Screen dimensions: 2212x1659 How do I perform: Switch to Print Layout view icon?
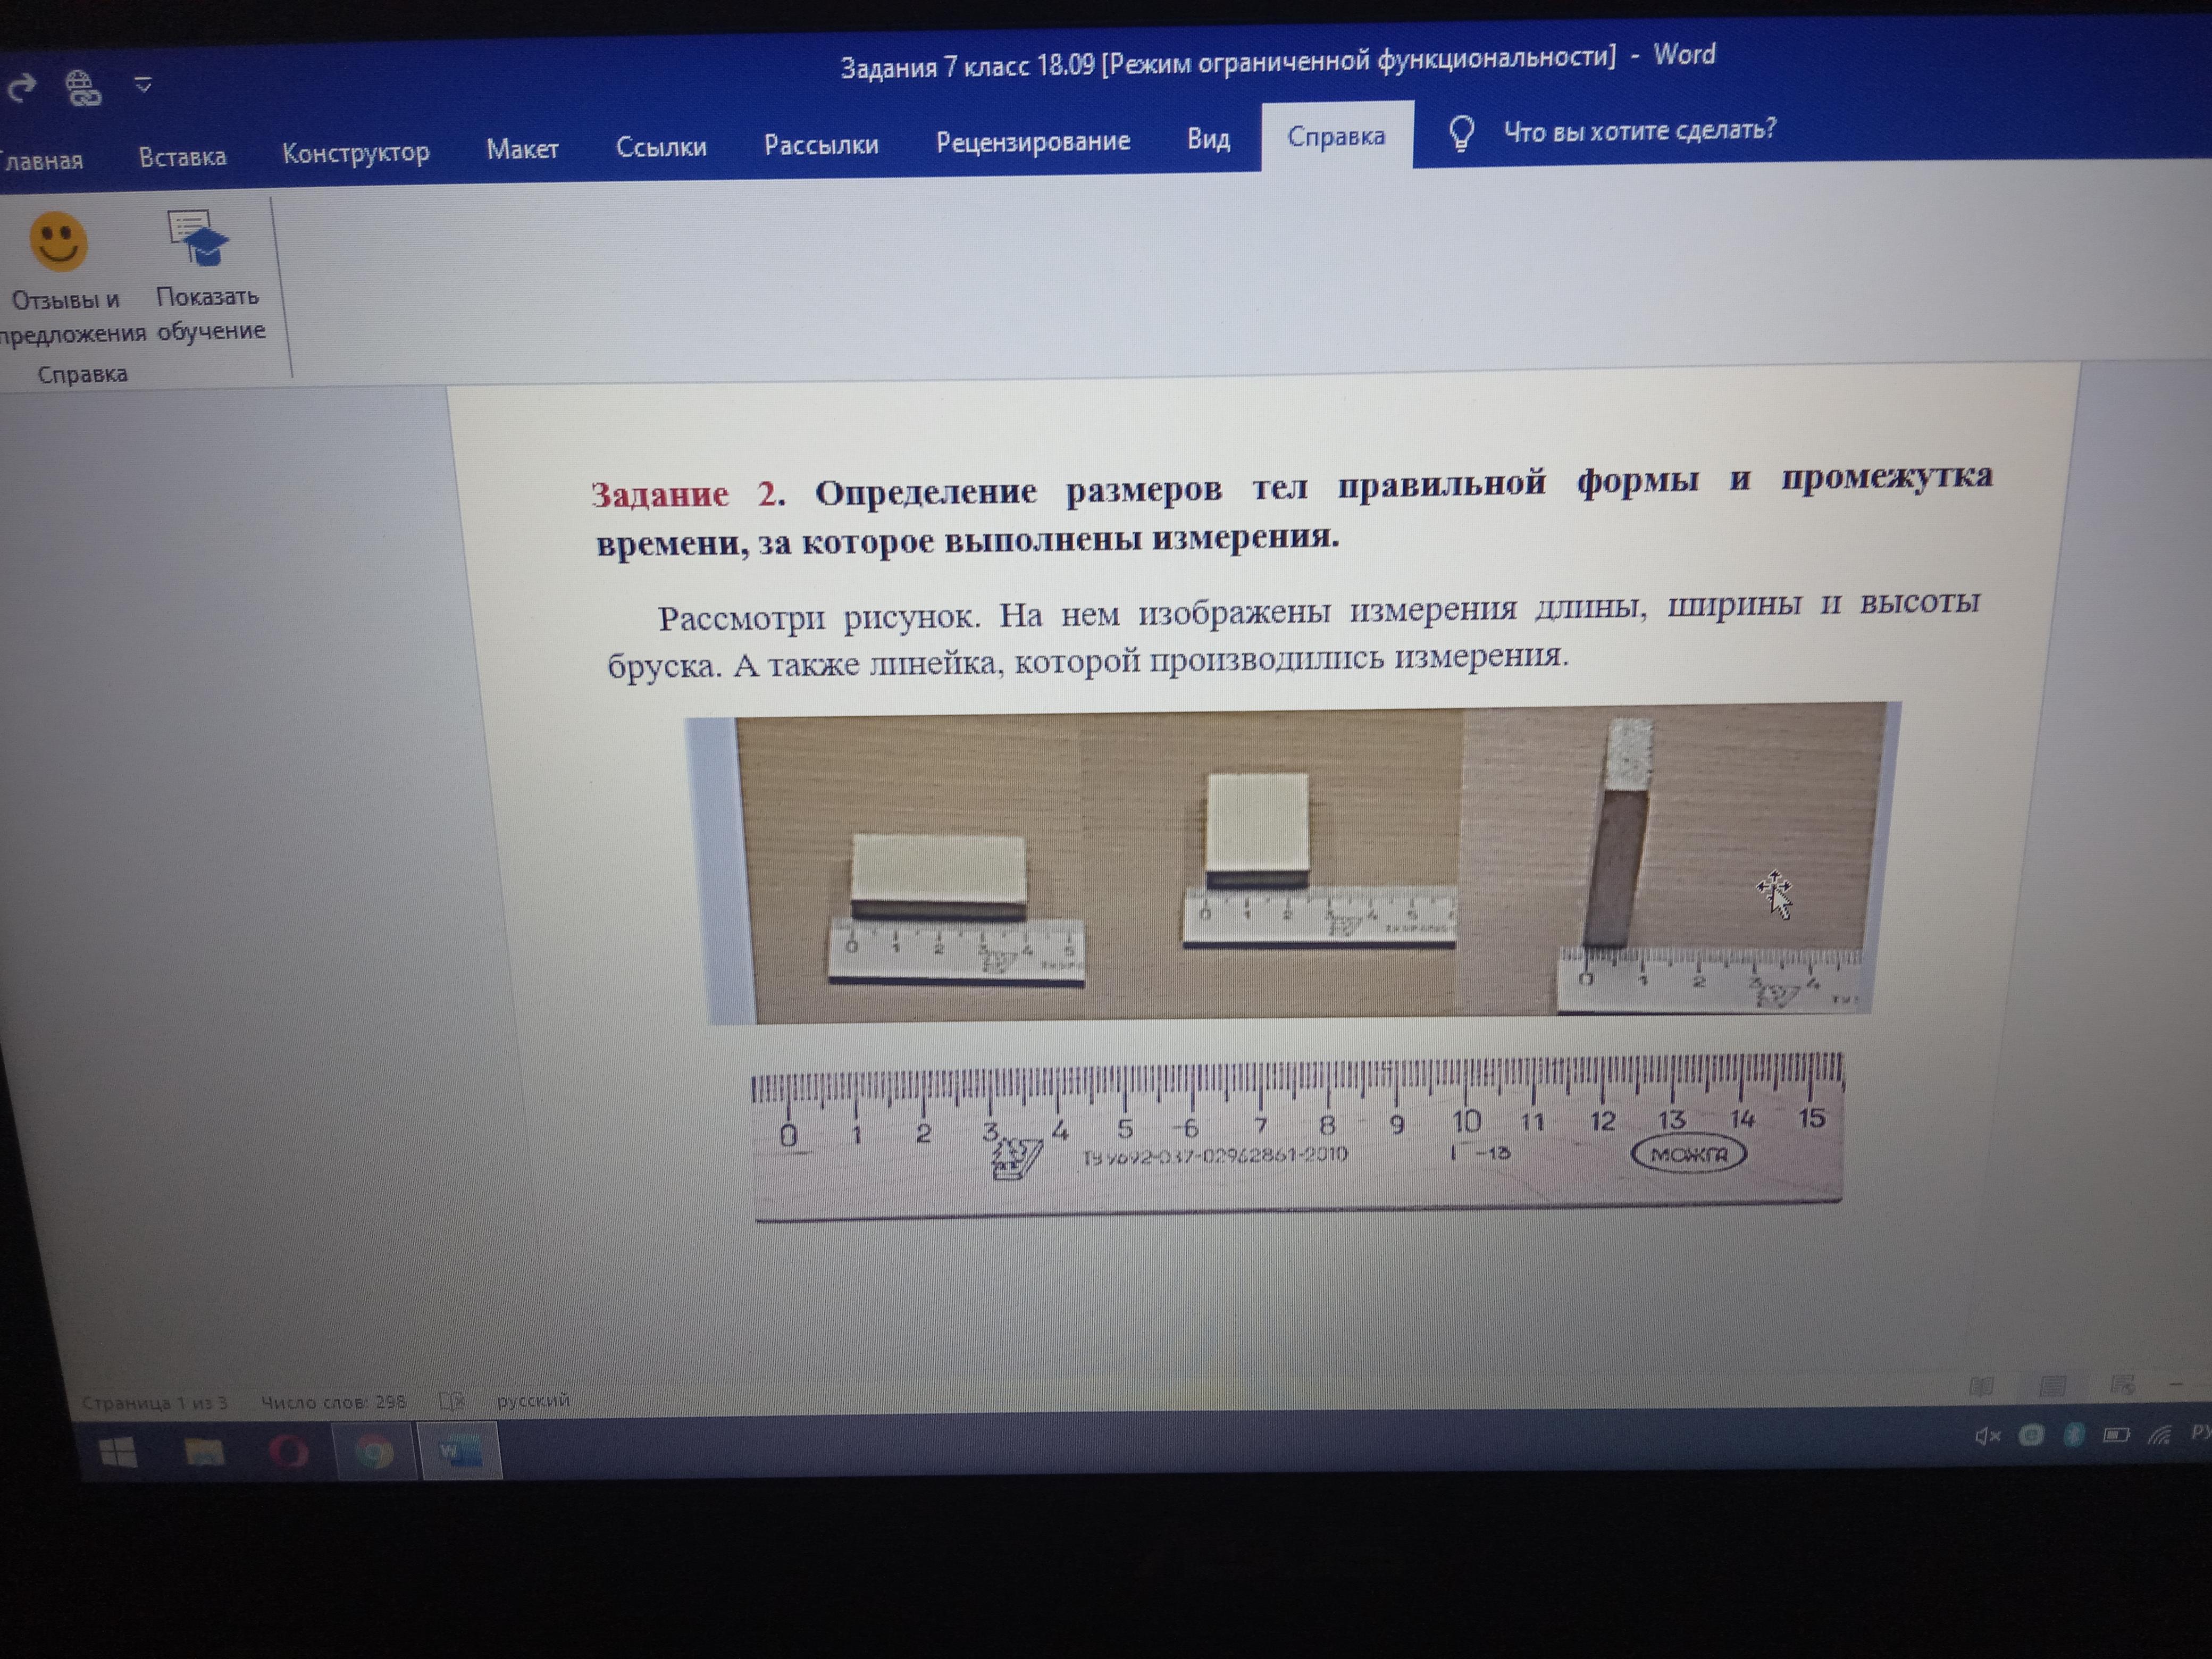click(x=2052, y=1385)
